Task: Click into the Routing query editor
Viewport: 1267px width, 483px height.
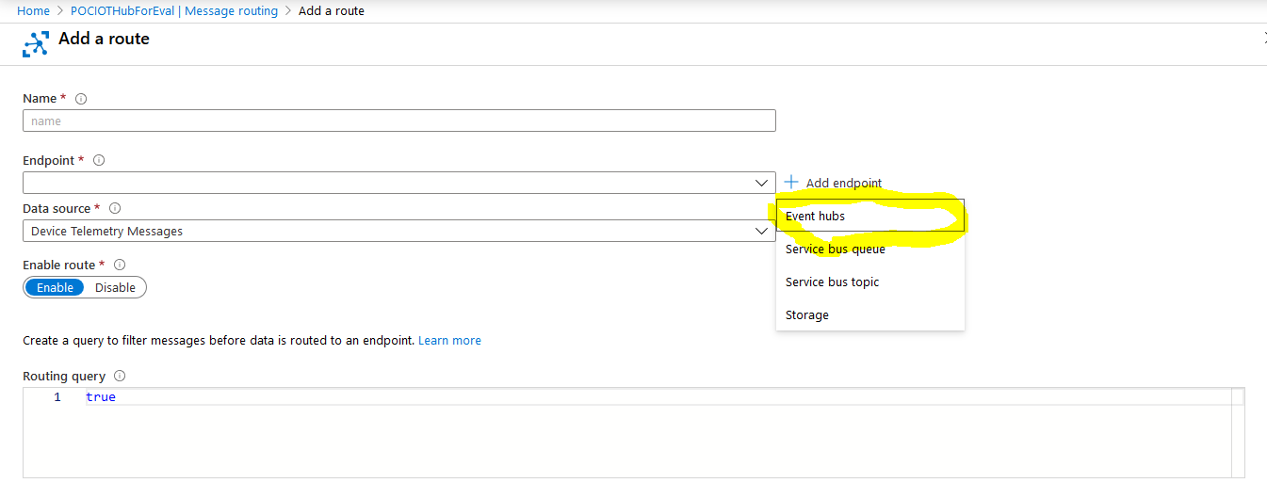Action: 633,432
